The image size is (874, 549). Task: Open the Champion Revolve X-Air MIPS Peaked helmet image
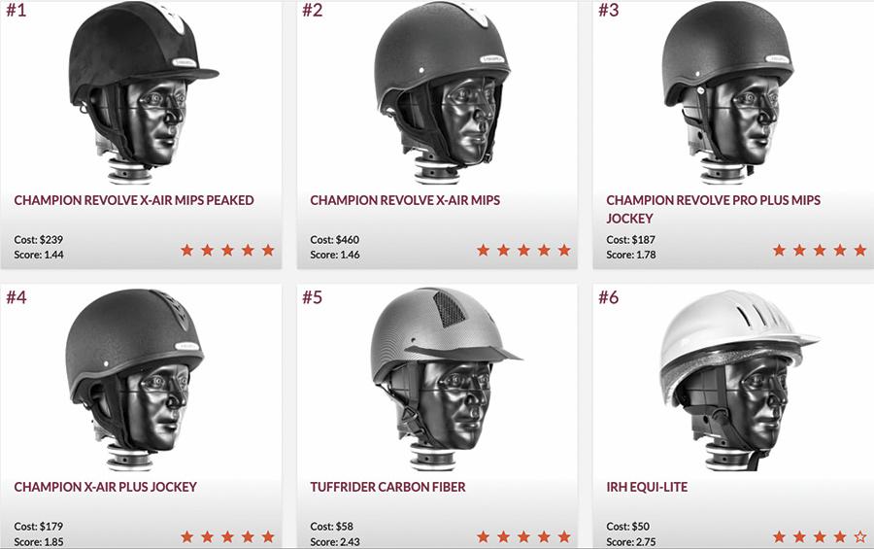click(143, 92)
